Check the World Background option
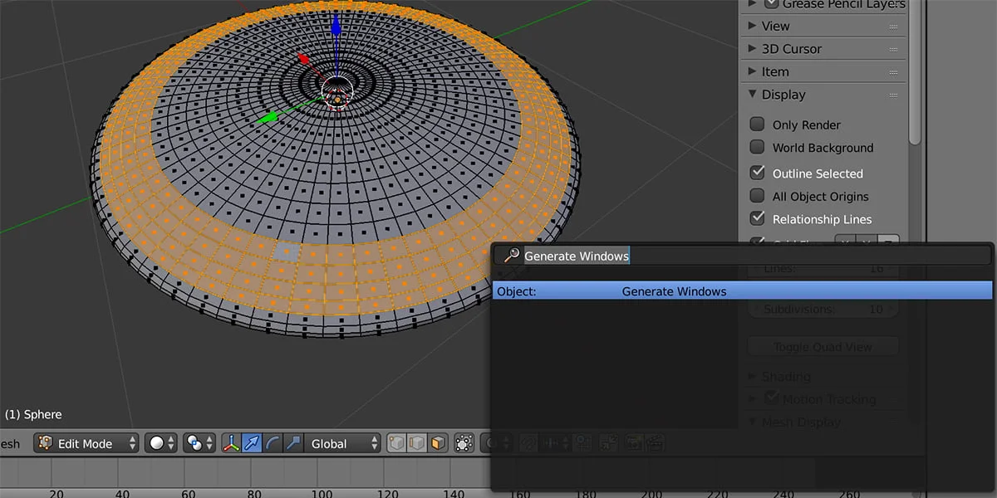This screenshot has height=498, width=997. [757, 148]
